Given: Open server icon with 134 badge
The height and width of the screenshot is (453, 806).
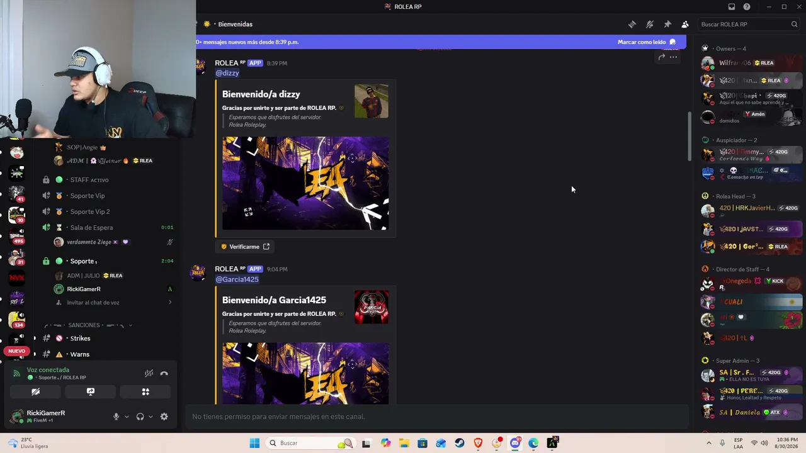Looking at the screenshot, I should click(x=17, y=320).
